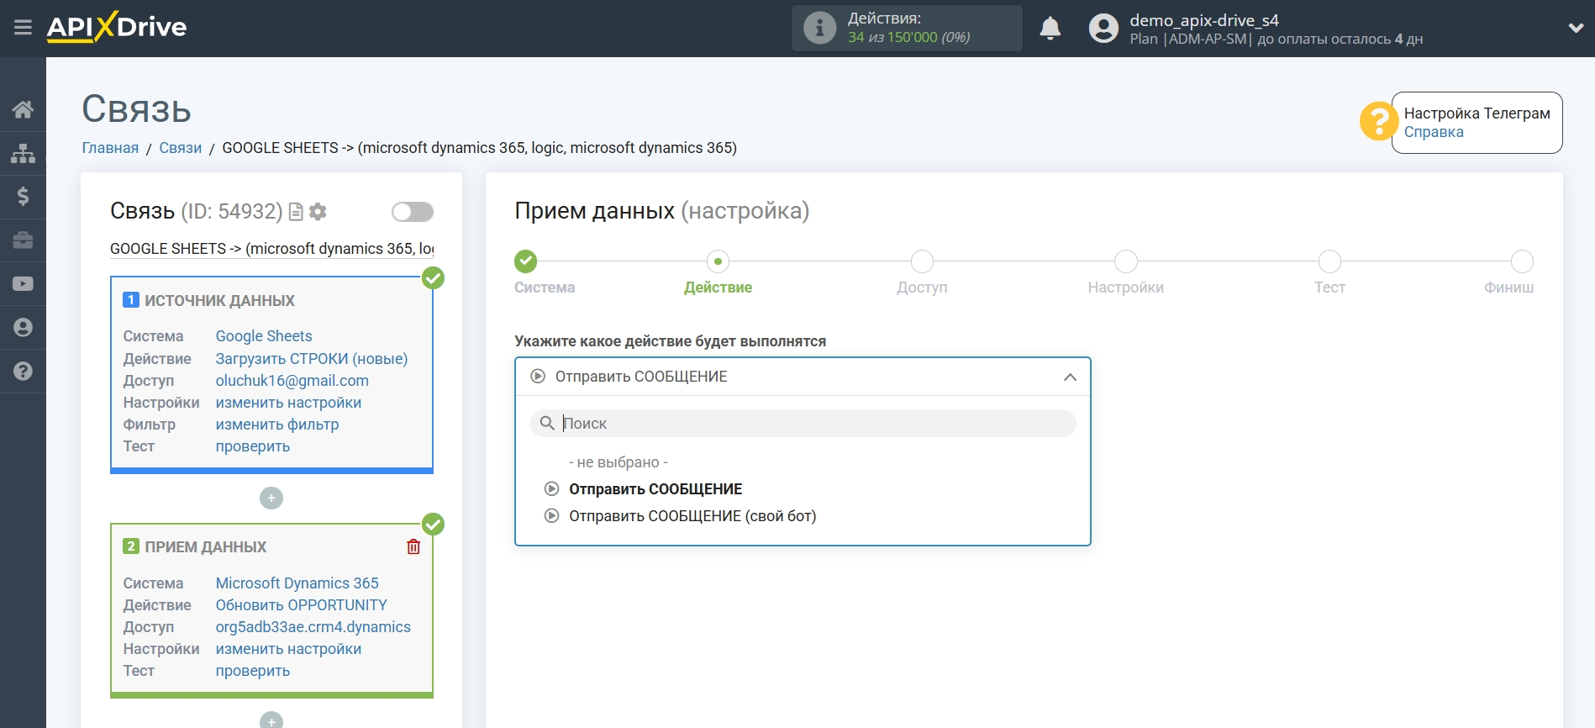Go to the Настройки step
Viewport: 1595px width, 728px height.
click(x=1126, y=261)
